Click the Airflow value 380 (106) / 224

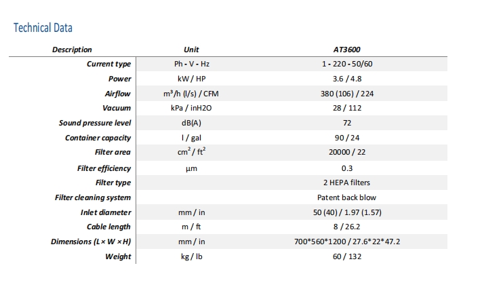347,94
